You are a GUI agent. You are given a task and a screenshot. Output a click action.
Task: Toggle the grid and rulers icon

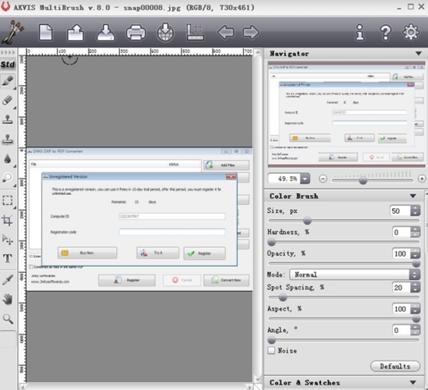tap(195, 33)
